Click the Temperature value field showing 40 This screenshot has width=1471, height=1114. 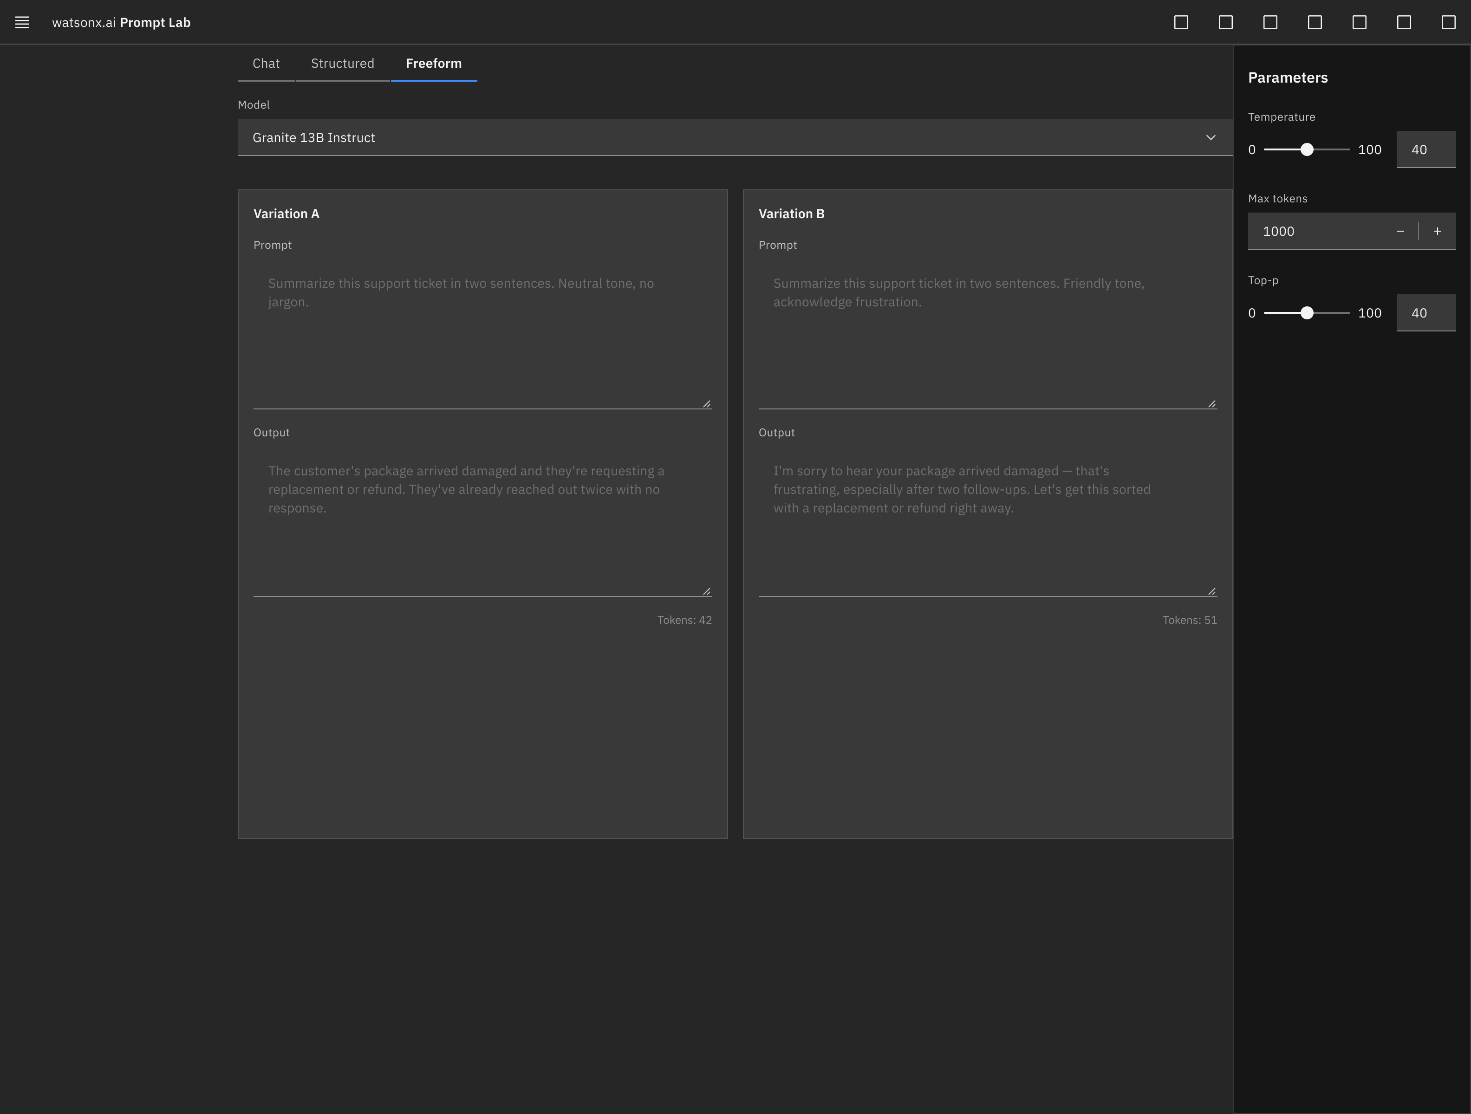tap(1426, 149)
